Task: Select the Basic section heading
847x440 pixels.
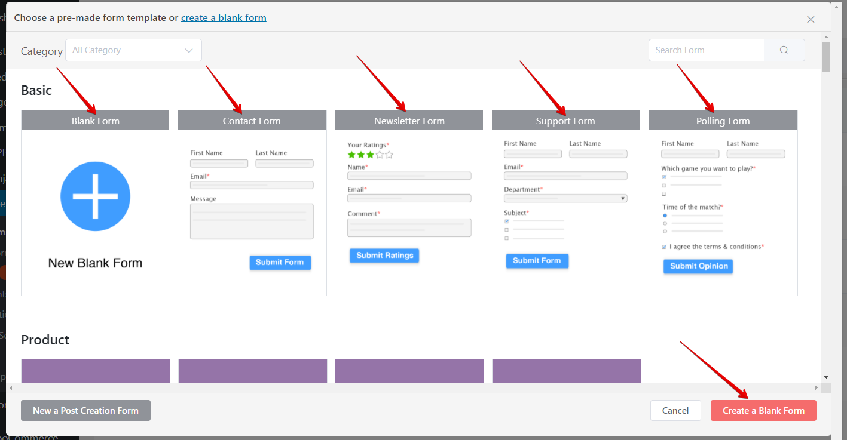Action: point(36,90)
